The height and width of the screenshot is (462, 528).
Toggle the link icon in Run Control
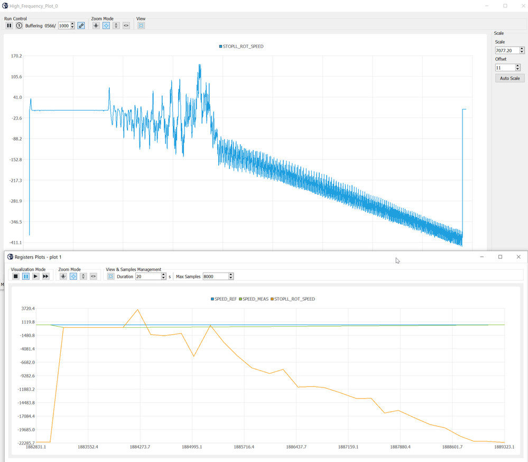[x=81, y=25]
